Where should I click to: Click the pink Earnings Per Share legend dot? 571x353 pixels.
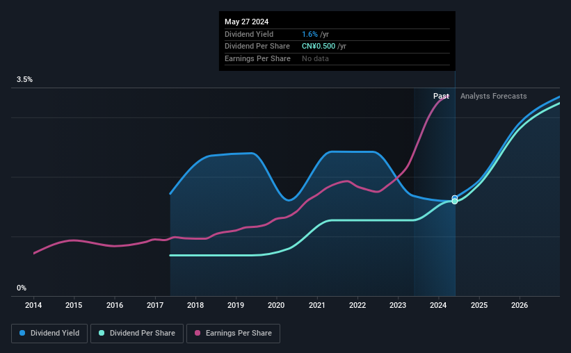(x=198, y=333)
